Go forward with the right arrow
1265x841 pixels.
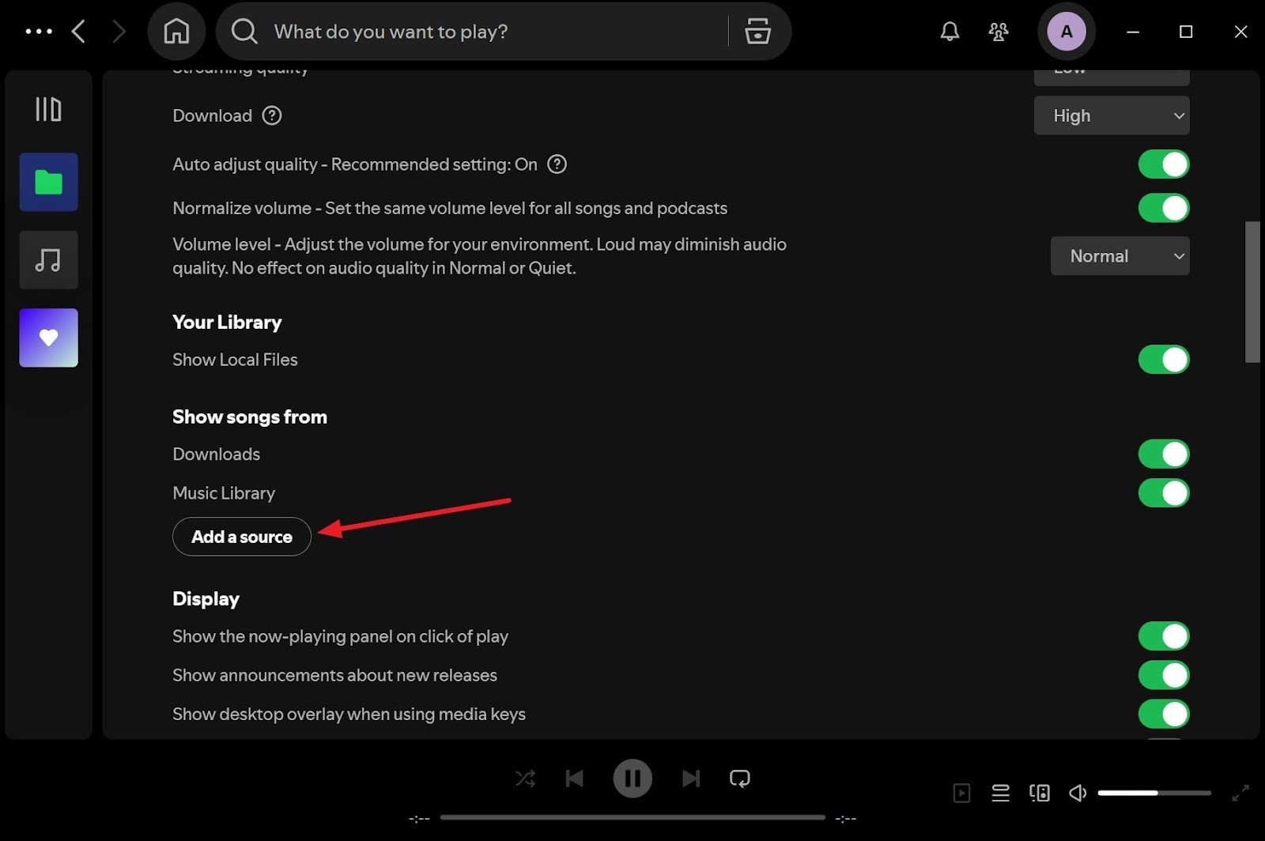tap(119, 32)
